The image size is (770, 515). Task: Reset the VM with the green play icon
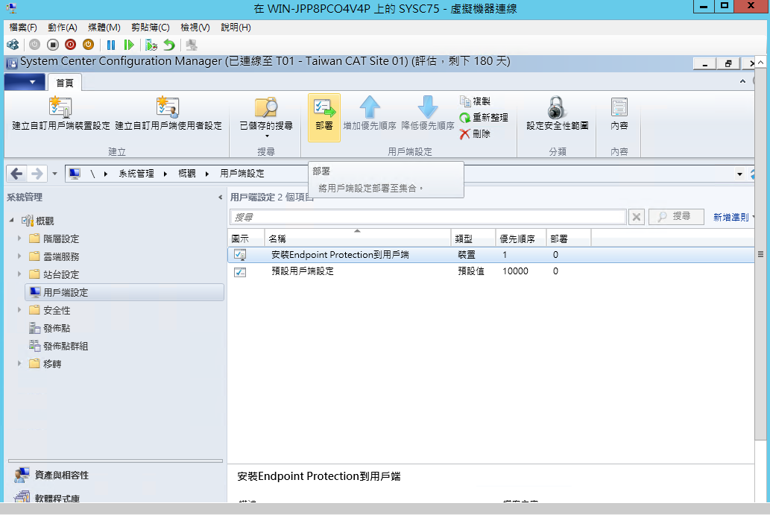click(x=129, y=45)
